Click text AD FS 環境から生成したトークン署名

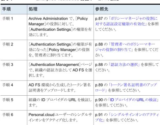click(60, 85)
